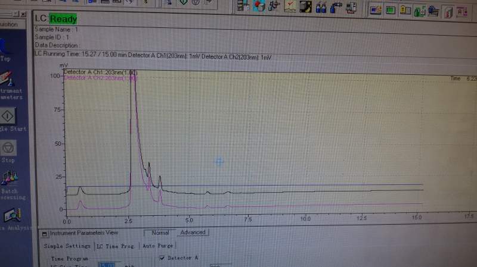Click the green Ready status label
Screen dimensions: 477x267
click(x=63, y=19)
